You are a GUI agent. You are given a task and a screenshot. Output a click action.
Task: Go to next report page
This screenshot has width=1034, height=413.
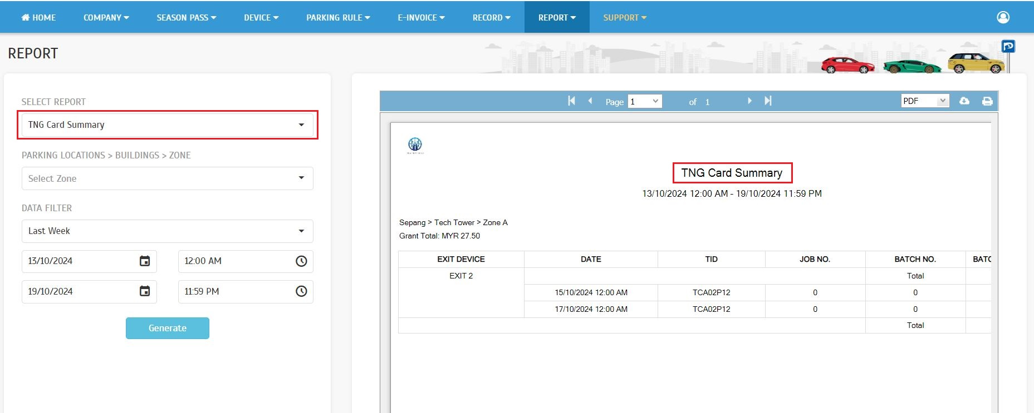click(x=749, y=101)
